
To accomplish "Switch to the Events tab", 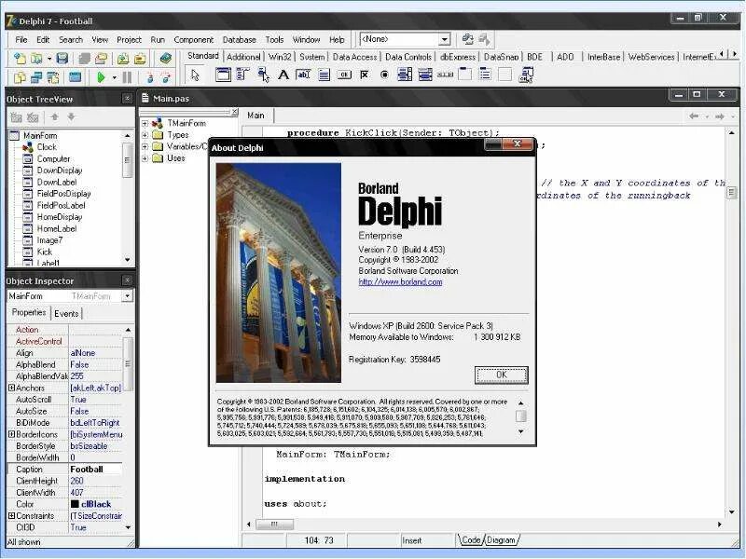I will (66, 314).
